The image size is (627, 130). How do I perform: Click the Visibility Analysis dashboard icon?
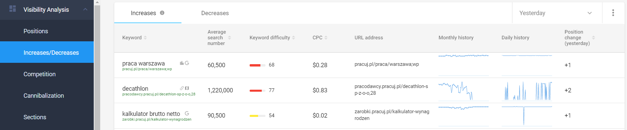point(12,9)
